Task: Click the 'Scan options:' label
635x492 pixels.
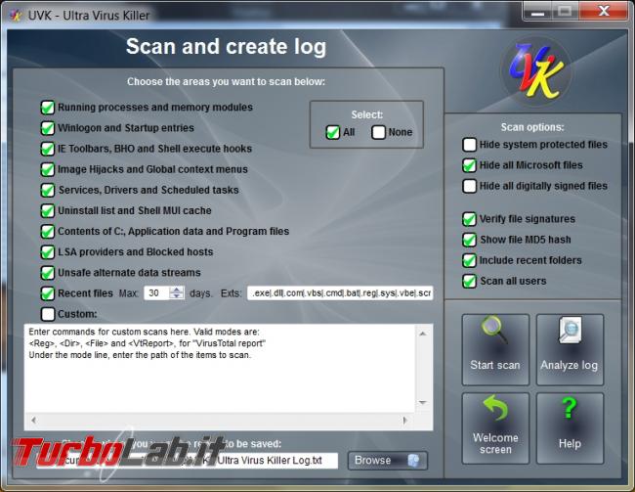Action: (532, 127)
